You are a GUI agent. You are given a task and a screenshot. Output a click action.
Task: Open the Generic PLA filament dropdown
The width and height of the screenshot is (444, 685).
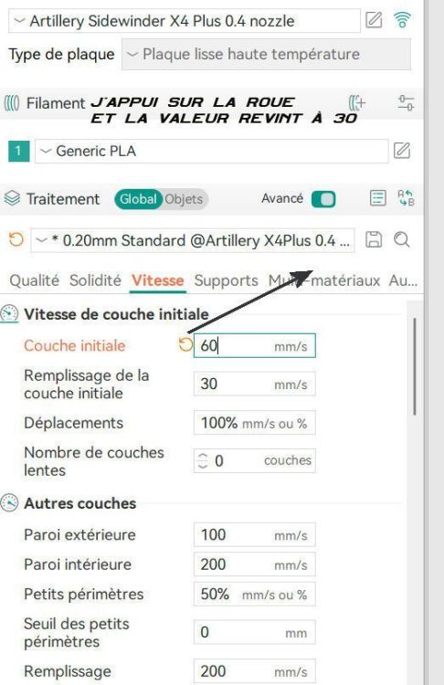(x=212, y=151)
